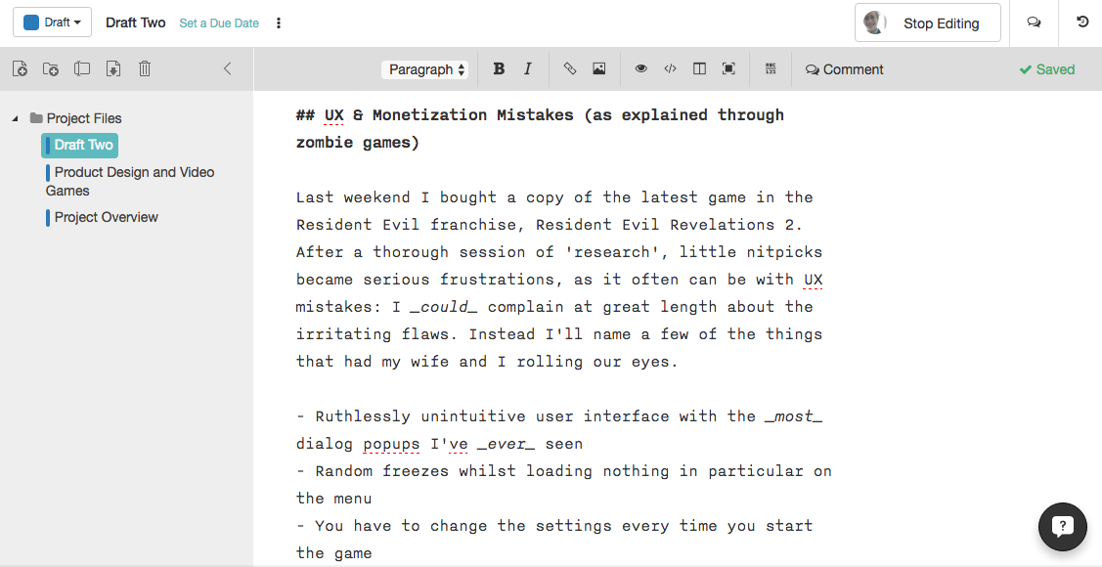
Task: Insert an image into the draft
Action: (599, 69)
